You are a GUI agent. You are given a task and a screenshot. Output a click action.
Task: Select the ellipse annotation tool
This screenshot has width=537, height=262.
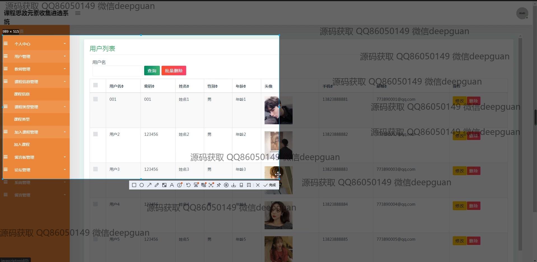142,185
